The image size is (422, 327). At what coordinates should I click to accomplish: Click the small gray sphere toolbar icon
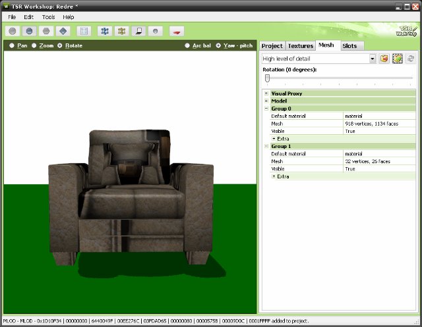click(x=156, y=31)
